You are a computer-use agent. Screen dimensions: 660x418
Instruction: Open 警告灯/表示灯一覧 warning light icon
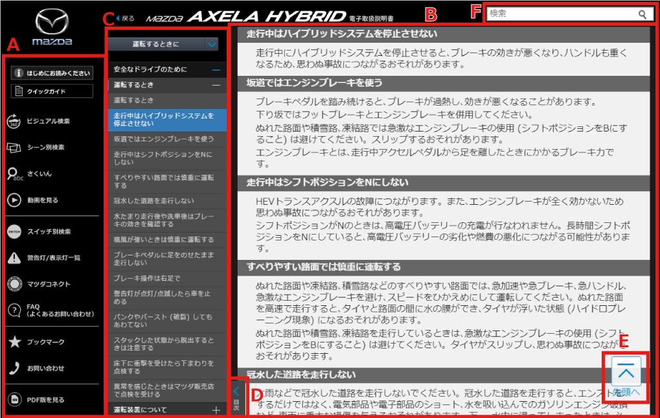coord(14,258)
